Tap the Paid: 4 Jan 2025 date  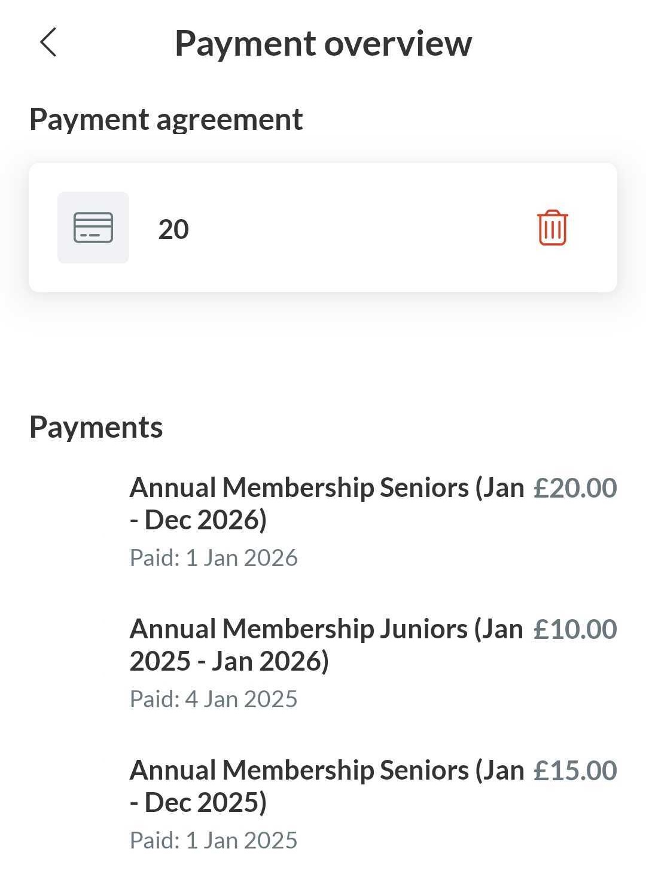[x=214, y=699]
